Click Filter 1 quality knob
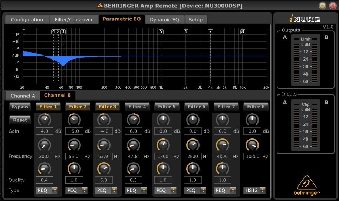Viewport: 339px width, 201px height. pos(44,168)
